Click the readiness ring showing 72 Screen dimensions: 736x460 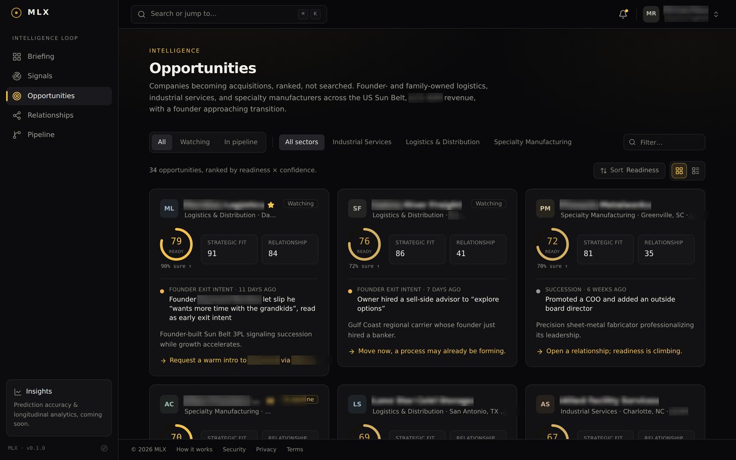[x=553, y=244]
